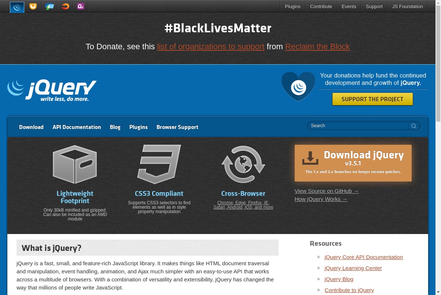Open the jQuery Mobile project icon

(49, 6)
